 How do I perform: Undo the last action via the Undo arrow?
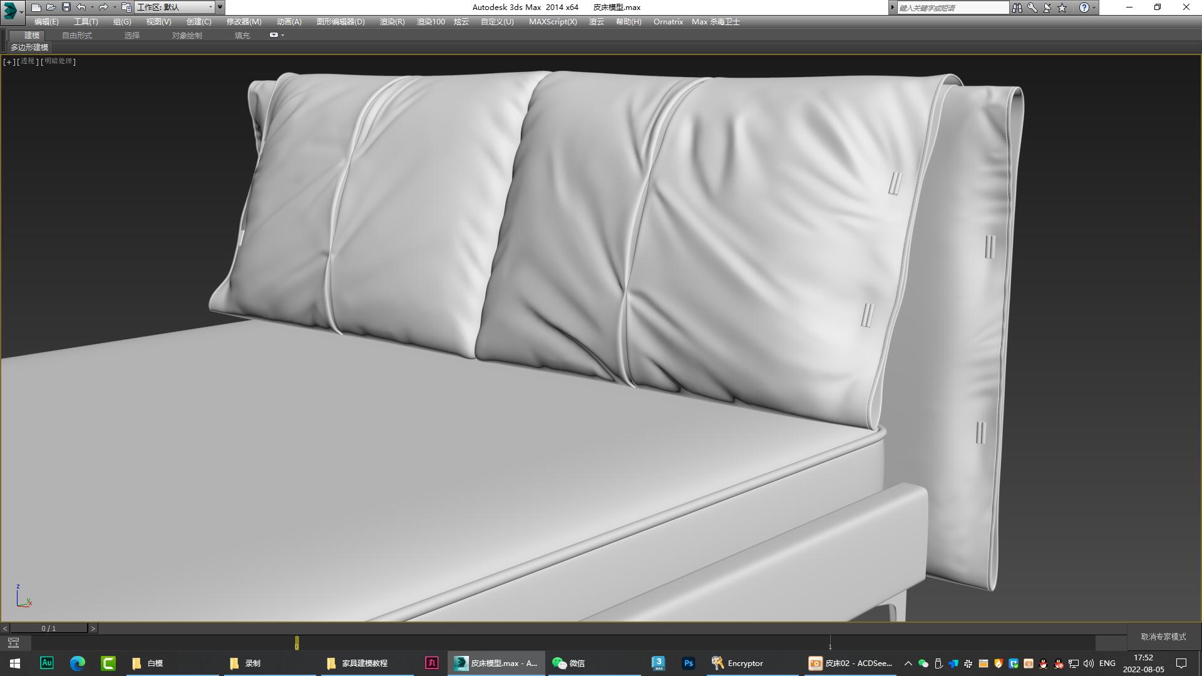tap(81, 7)
